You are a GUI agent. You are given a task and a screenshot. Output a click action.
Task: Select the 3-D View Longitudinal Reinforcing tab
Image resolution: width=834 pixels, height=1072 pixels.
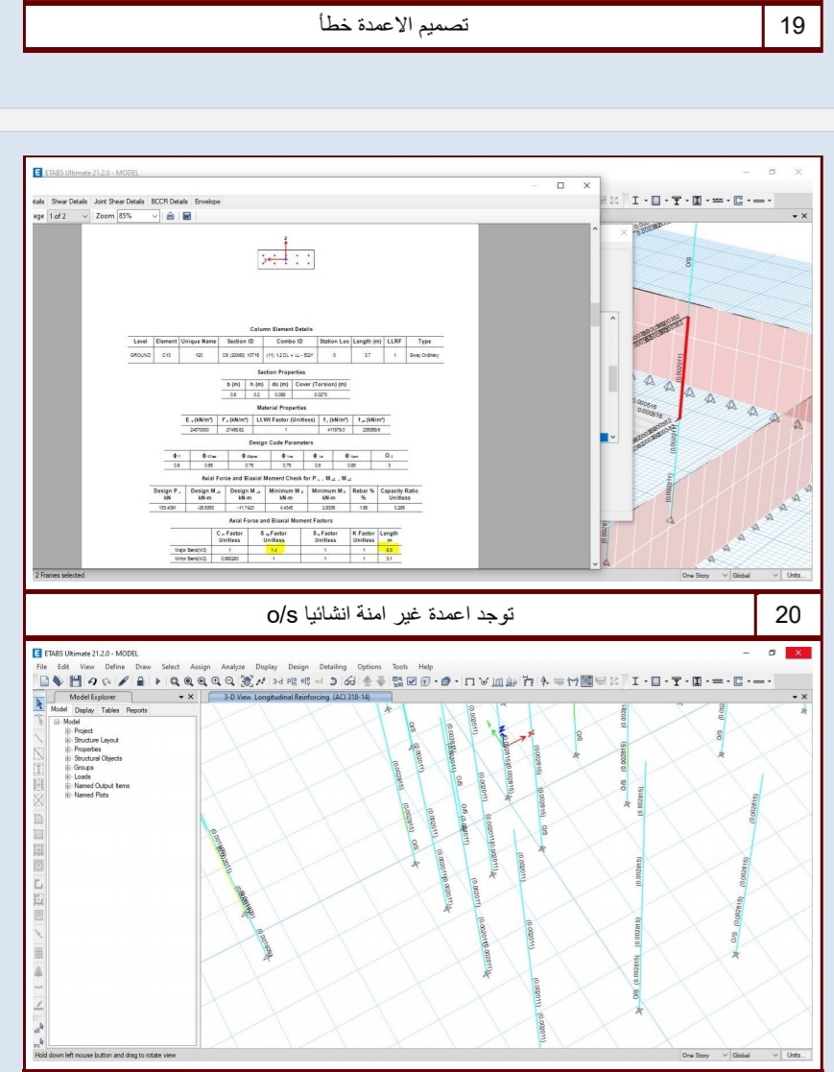[298, 697]
